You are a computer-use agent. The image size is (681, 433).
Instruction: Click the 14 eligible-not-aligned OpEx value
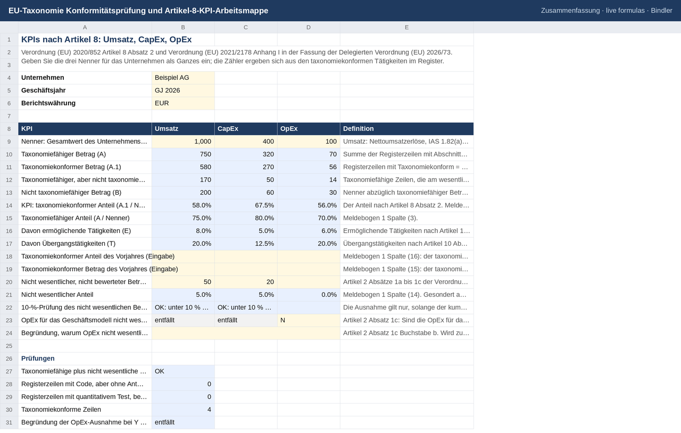pos(309,180)
